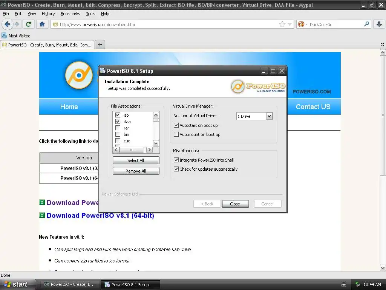Image resolution: width=386 pixels, height=290 pixels.
Task: Go back using browser back arrow
Action: coord(8,24)
